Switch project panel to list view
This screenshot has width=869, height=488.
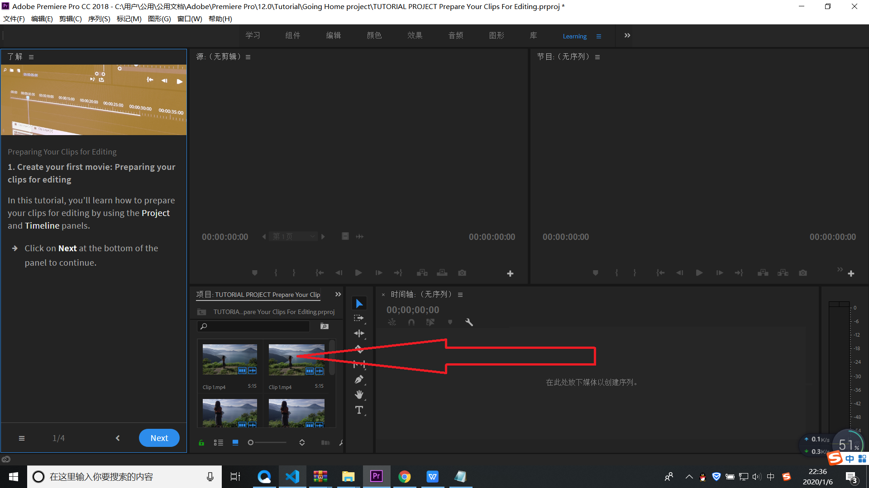pyautogui.click(x=218, y=443)
